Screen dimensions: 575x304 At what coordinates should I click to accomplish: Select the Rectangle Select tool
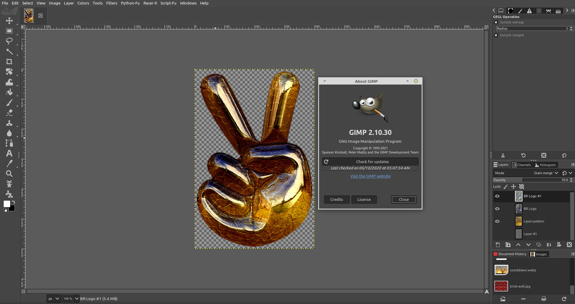(x=9, y=31)
